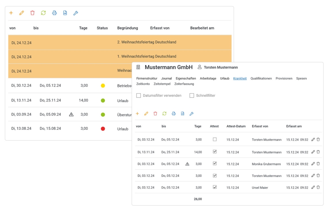Enable the Datumsfilter verwenden checkbox
Screen dimensions: 327x211
coord(139,96)
